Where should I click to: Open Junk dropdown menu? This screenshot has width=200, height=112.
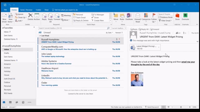point(19,21)
